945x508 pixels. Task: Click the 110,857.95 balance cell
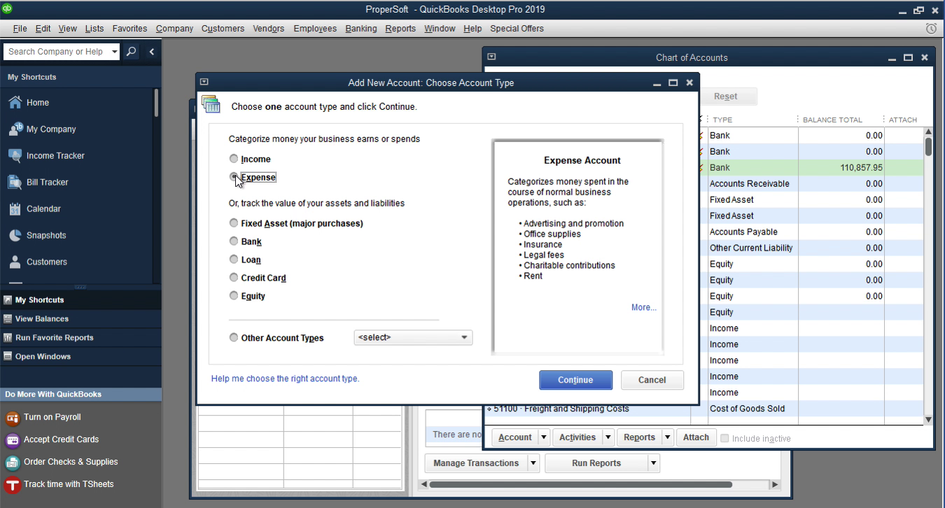841,168
